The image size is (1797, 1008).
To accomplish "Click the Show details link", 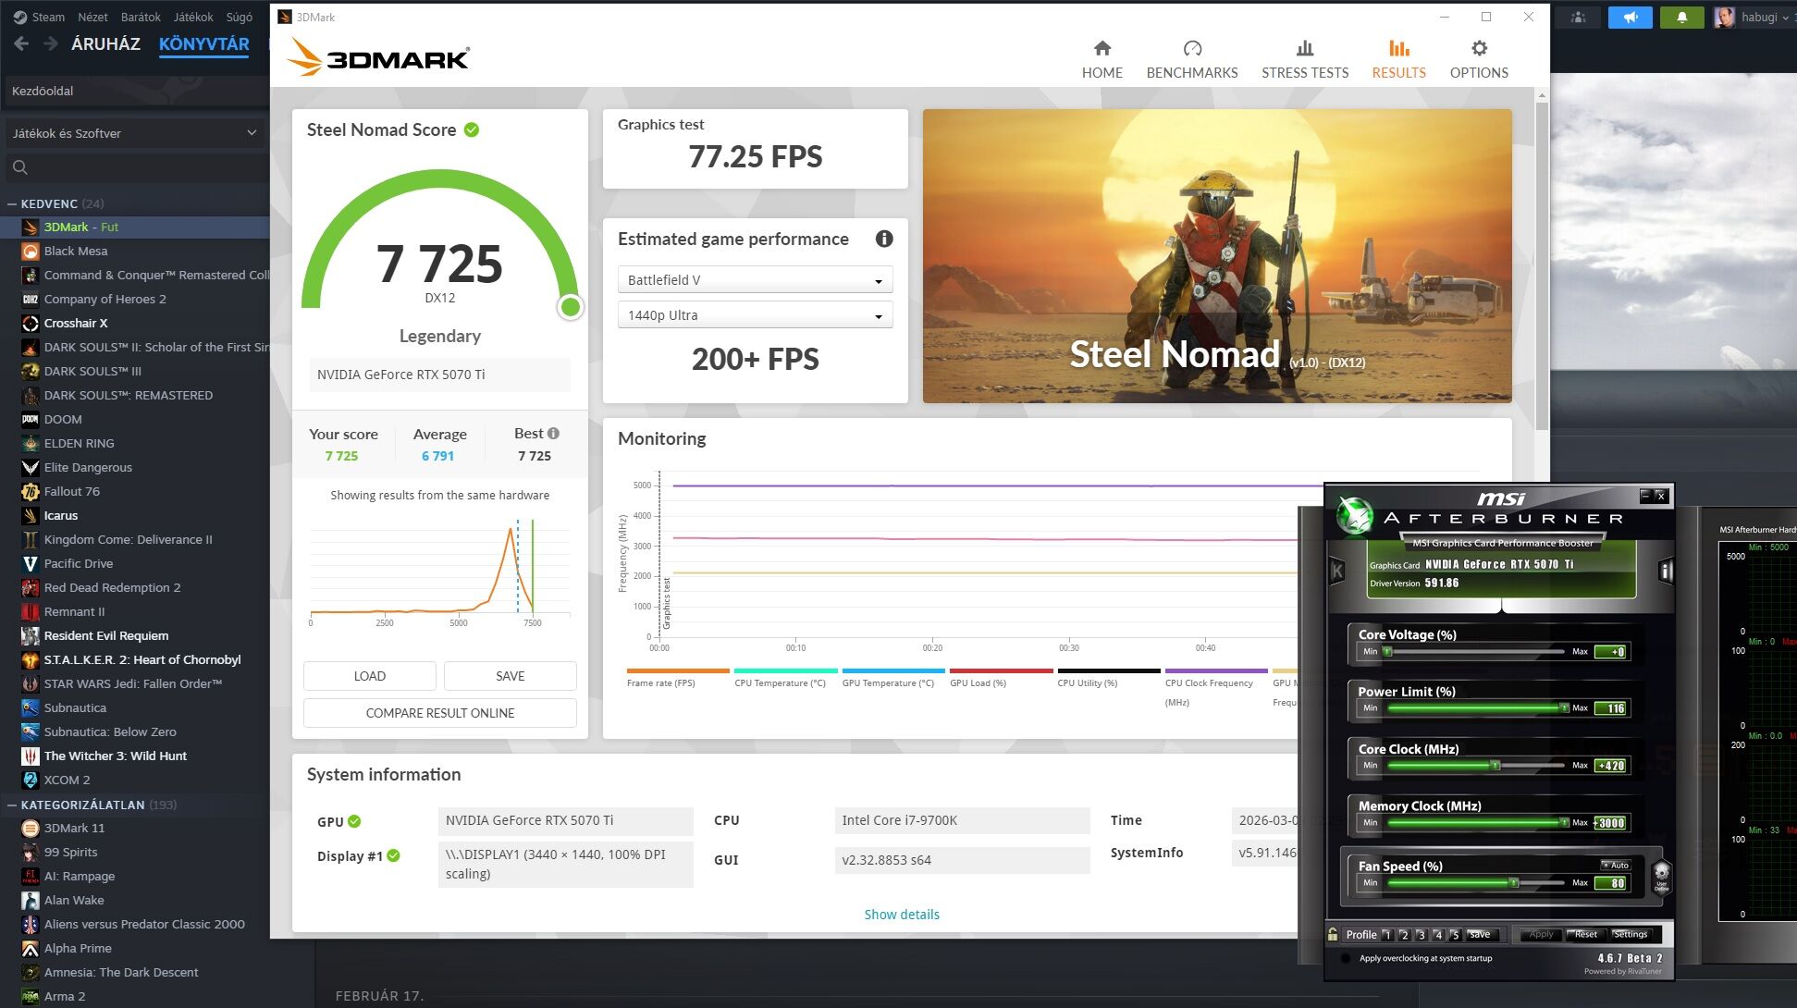I will point(901,915).
